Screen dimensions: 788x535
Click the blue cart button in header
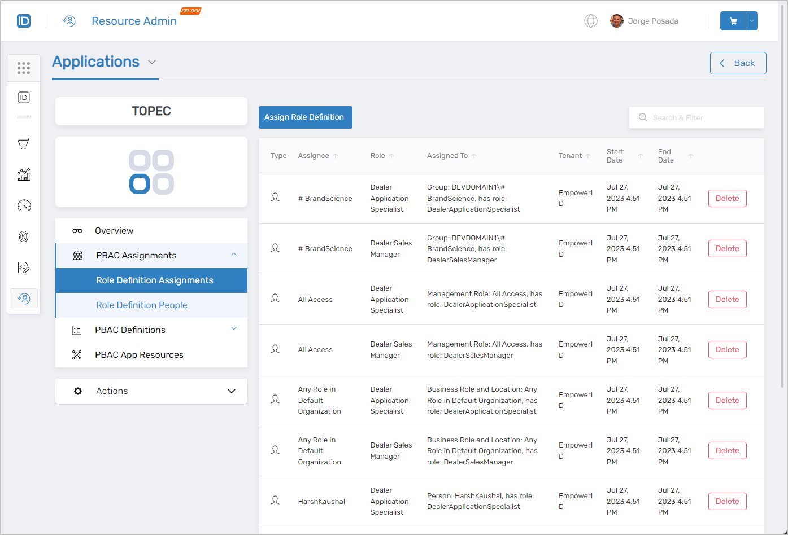[733, 21]
